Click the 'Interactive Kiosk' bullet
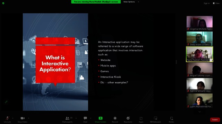 (111, 77)
